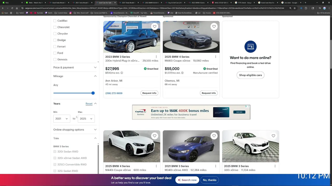Switch to the evo desk Google tab
332x186 pixels.
click(x=292, y=3)
